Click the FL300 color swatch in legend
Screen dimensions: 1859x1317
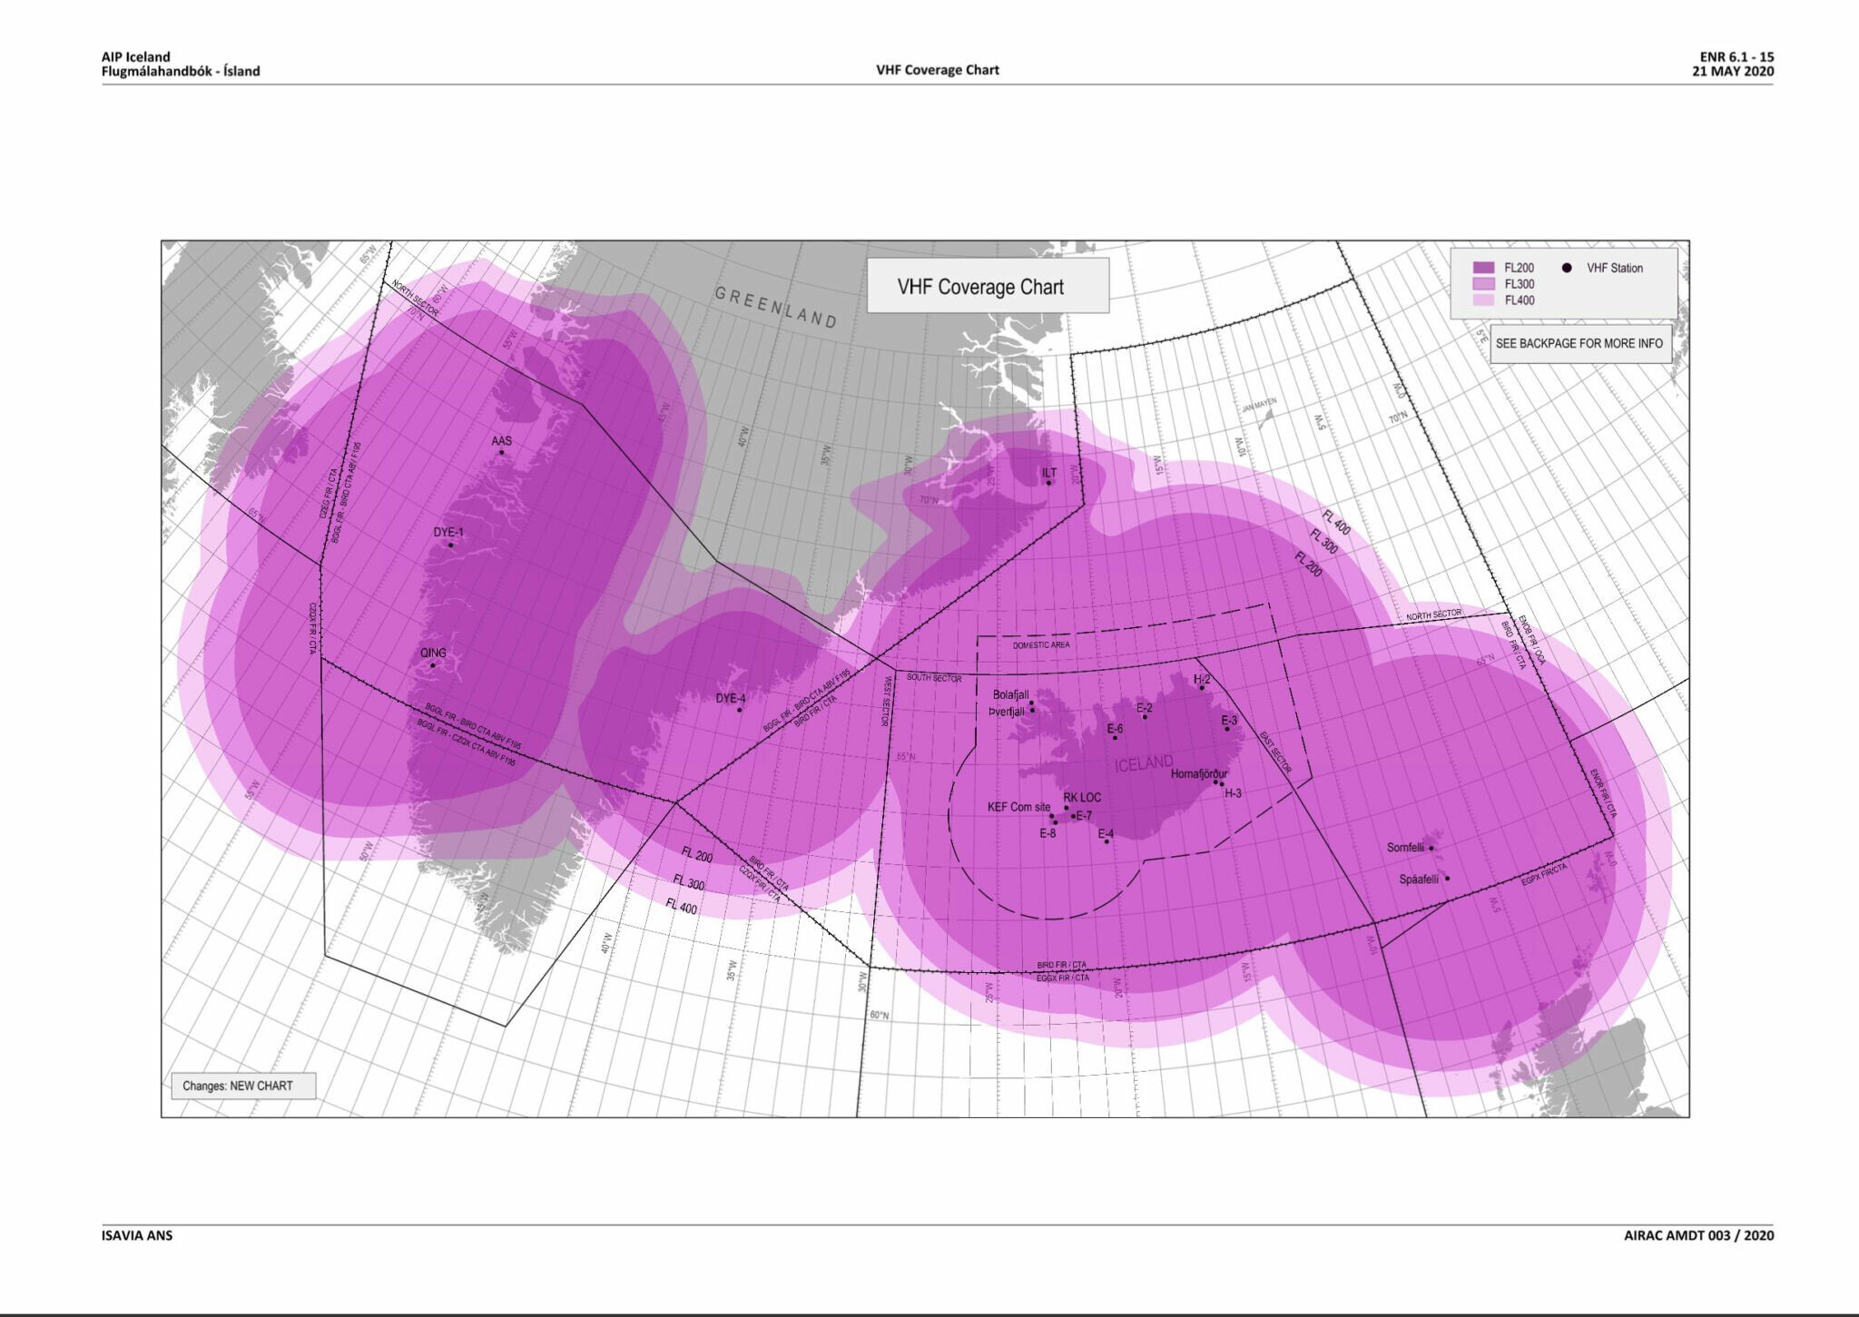(1483, 284)
